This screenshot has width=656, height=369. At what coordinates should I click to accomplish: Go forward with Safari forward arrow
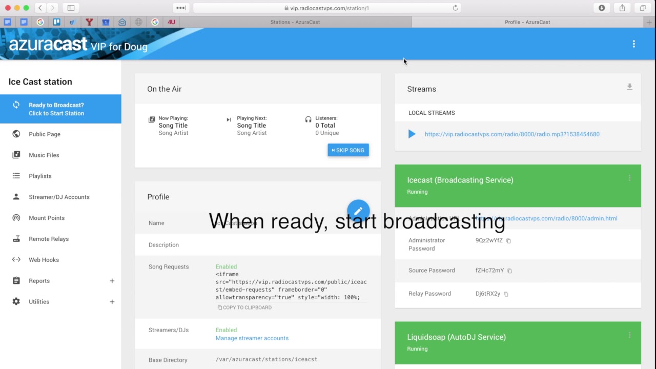[x=52, y=8]
